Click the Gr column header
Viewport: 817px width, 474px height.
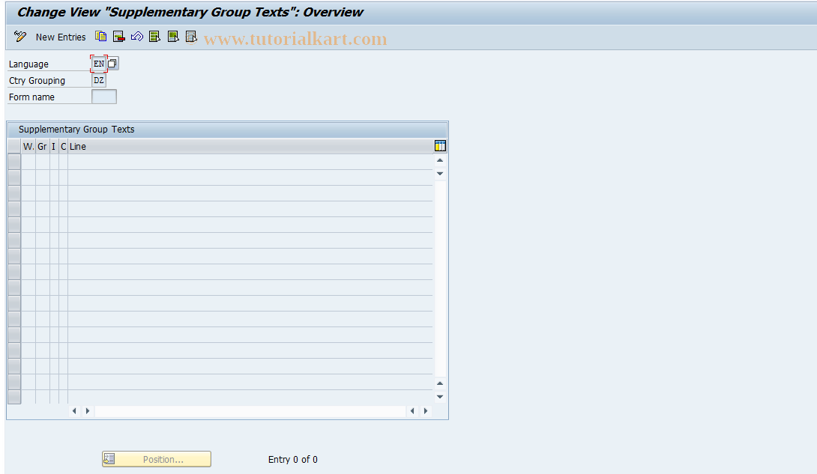[x=42, y=147]
